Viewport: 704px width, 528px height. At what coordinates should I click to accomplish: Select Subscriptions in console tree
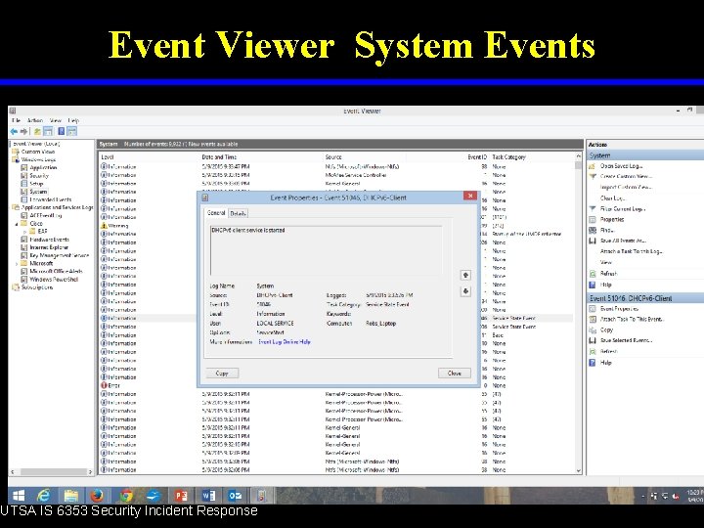pos(37,287)
